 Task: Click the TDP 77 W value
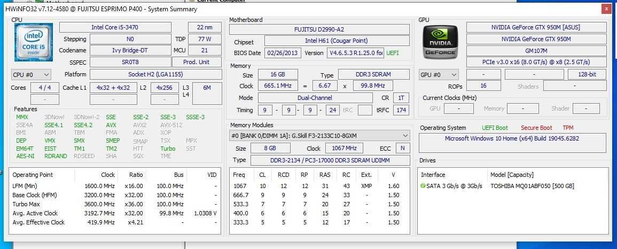click(205, 39)
